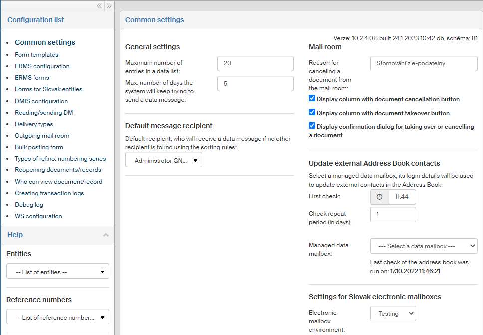Disable the confirmation dialog checkbox

[x=312, y=126]
